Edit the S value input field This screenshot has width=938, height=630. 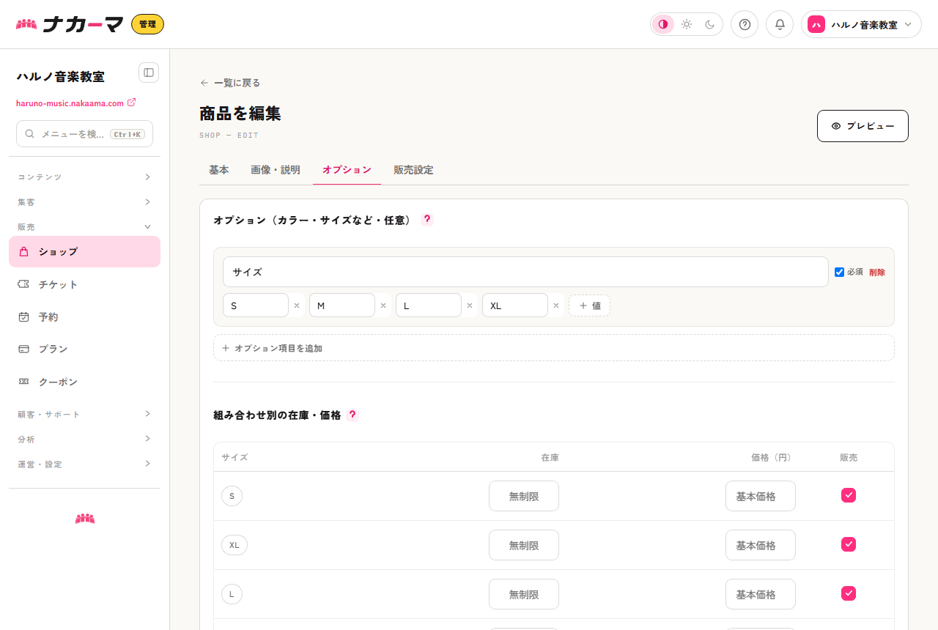pyautogui.click(x=256, y=305)
